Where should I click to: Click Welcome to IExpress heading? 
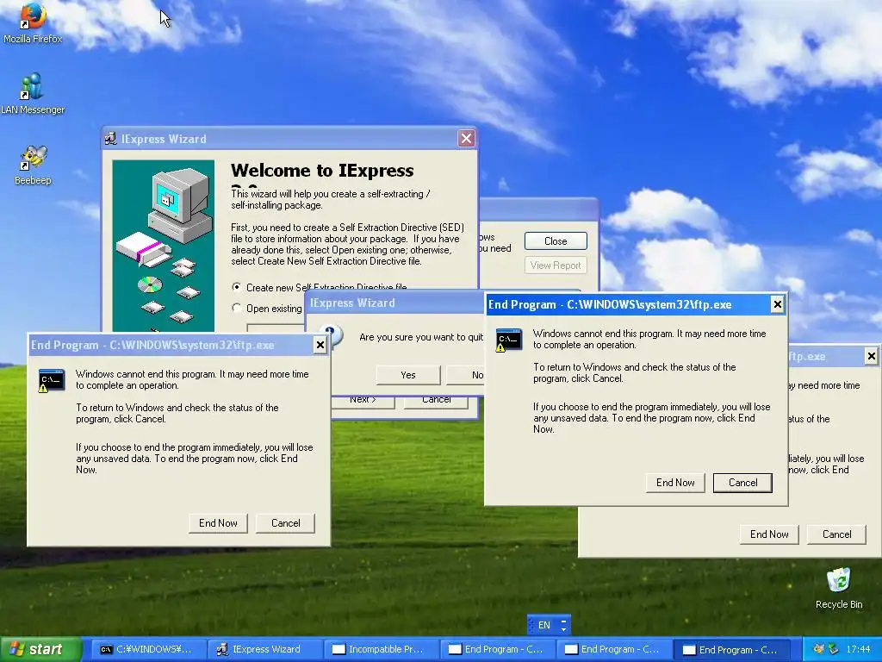(x=322, y=171)
